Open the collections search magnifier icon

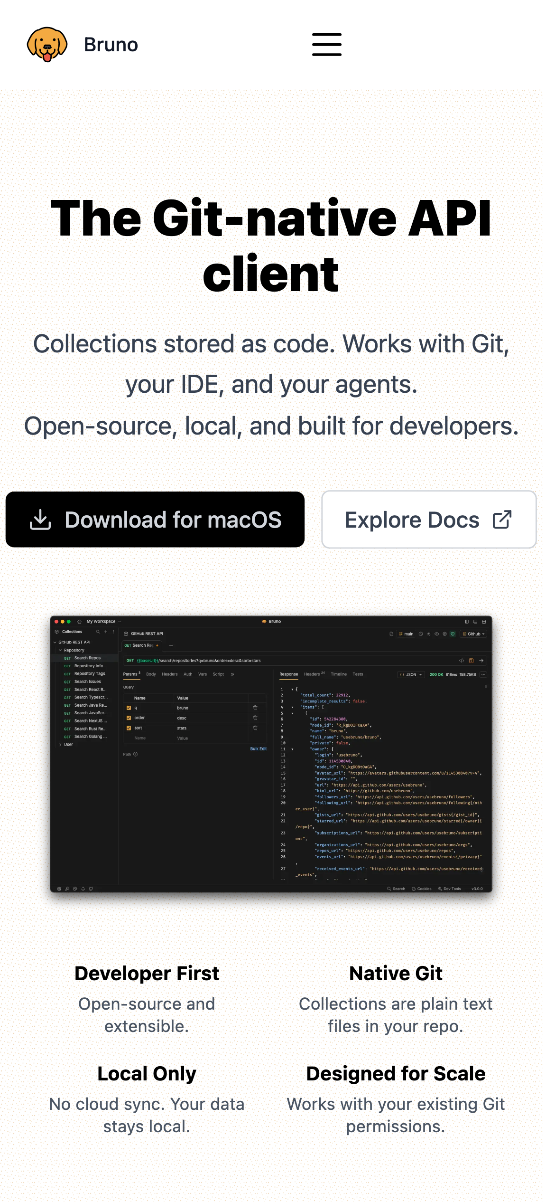(x=98, y=632)
